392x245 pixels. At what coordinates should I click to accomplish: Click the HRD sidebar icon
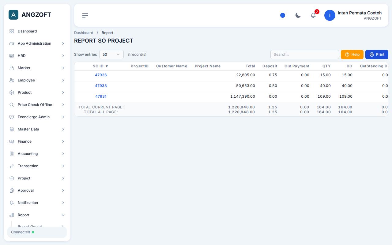tap(12, 56)
